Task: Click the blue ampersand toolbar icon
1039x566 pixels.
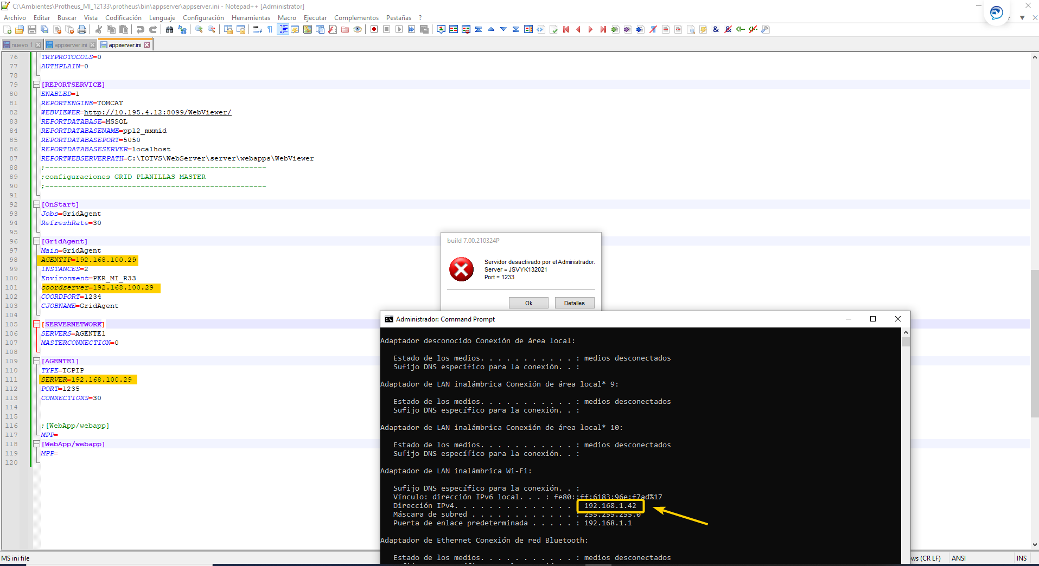Action: pos(716,29)
